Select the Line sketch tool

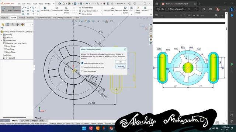(23, 8)
